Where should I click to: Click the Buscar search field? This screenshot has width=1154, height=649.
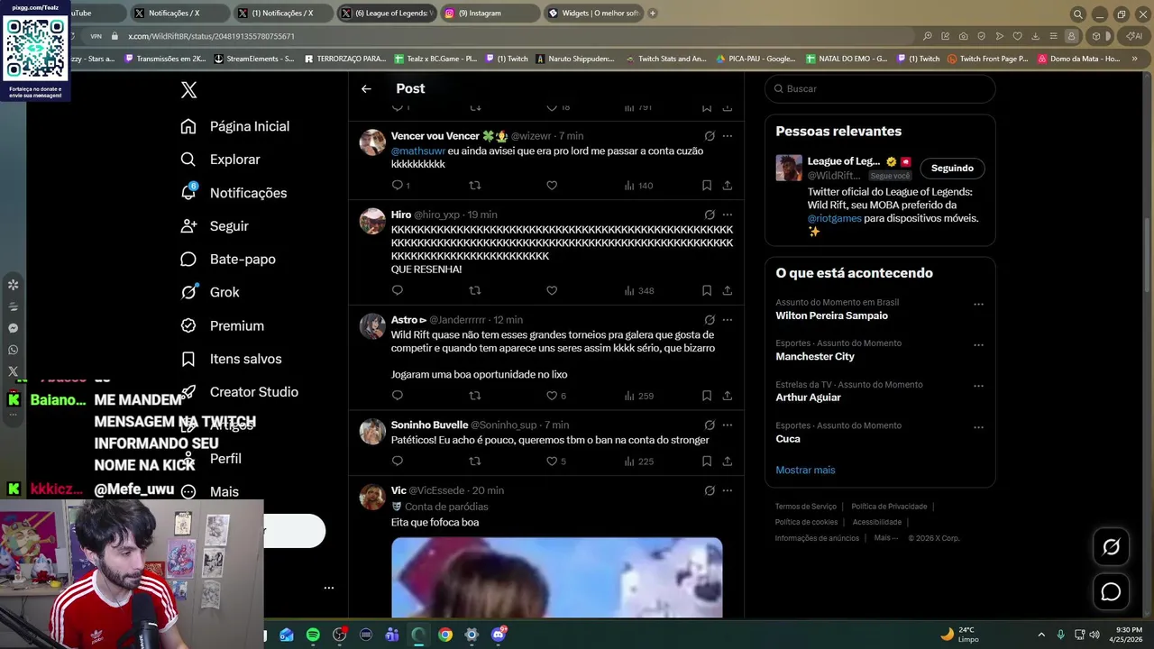(880, 88)
